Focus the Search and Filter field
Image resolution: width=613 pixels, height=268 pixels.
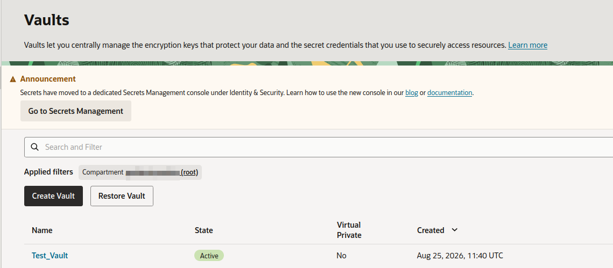[319, 147]
